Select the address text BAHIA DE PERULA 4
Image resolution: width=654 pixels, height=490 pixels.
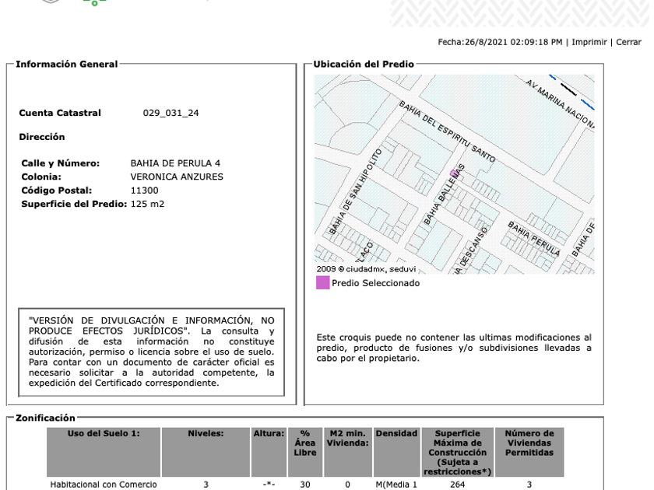175,163
